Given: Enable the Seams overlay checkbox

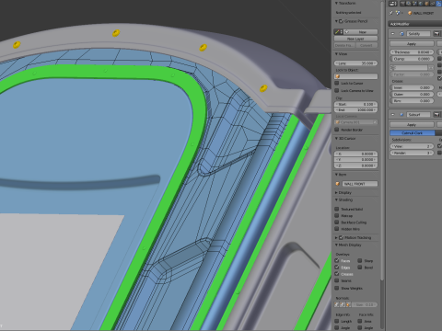Looking at the screenshot, I should [337, 280].
